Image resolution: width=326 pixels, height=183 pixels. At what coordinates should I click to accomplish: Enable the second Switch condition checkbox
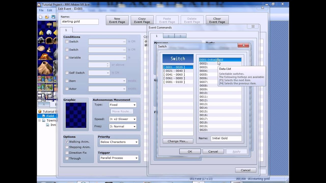point(67,50)
